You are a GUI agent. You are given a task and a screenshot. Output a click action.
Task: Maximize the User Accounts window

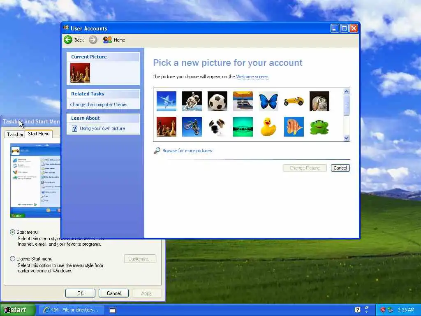point(344,28)
